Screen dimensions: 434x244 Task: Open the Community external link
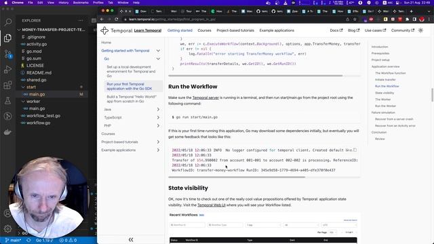(x=402, y=30)
